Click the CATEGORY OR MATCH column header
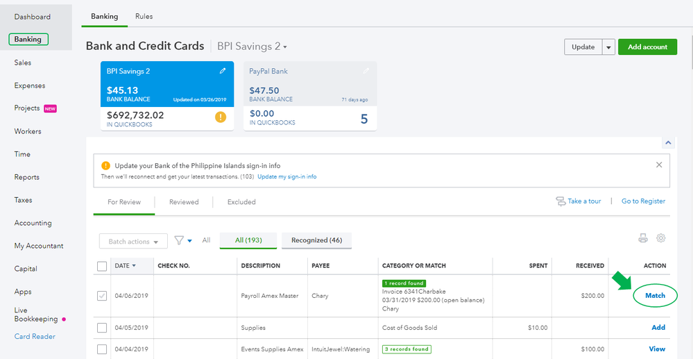 pos(414,266)
